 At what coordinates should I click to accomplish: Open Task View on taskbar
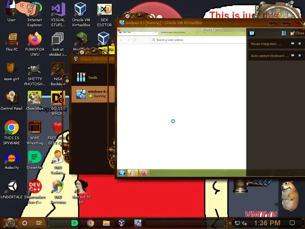(x=39, y=223)
